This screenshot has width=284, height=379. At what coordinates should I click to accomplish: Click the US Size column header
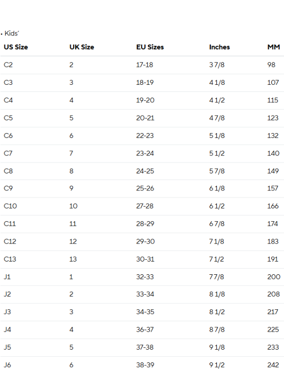pyautogui.click(x=16, y=47)
